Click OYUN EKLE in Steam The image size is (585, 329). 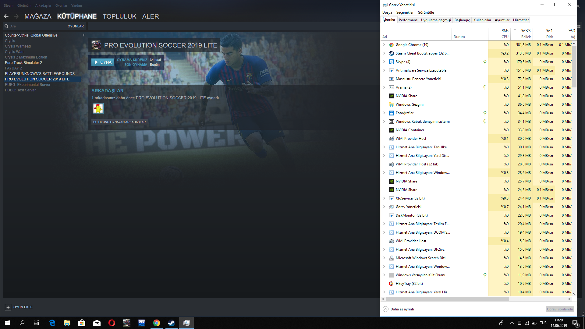[x=19, y=307]
